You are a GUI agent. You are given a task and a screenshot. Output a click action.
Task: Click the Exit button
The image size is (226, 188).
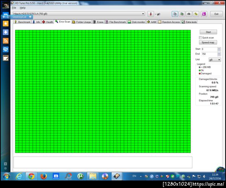click(x=216, y=14)
